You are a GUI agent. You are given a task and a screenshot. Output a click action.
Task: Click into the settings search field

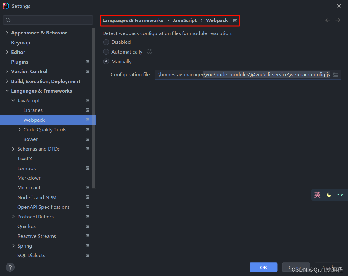(48, 20)
